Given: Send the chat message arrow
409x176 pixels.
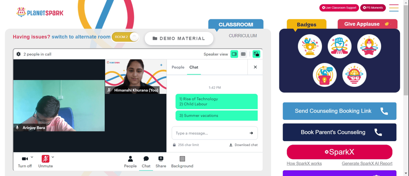Looking at the screenshot, I should coord(251,133).
